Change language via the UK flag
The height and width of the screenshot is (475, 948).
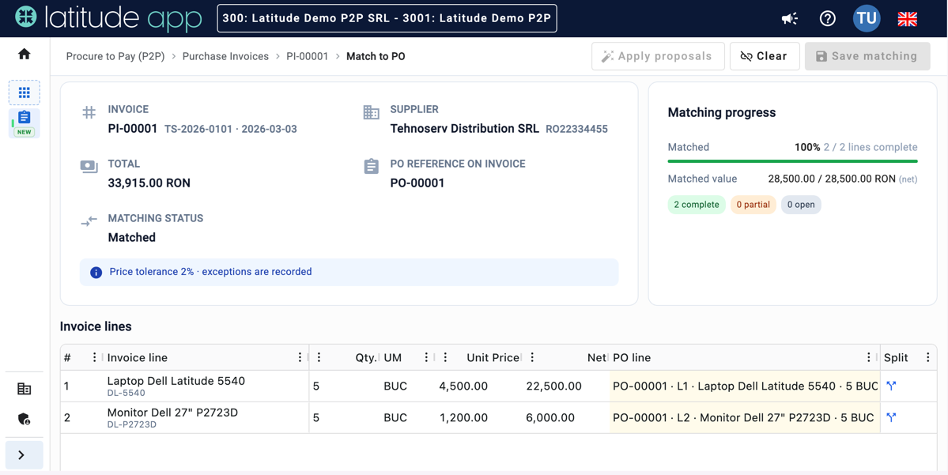907,19
